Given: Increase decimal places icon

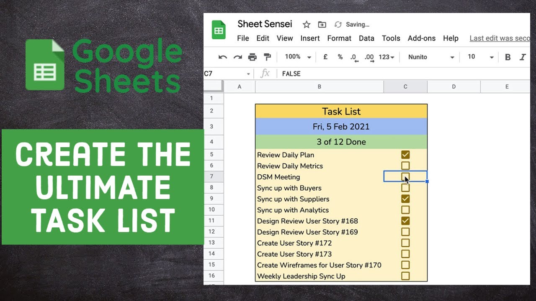Looking at the screenshot, I should tap(369, 57).
